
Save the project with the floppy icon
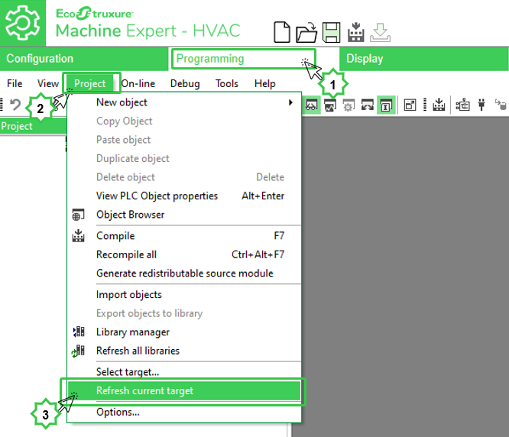click(x=331, y=32)
